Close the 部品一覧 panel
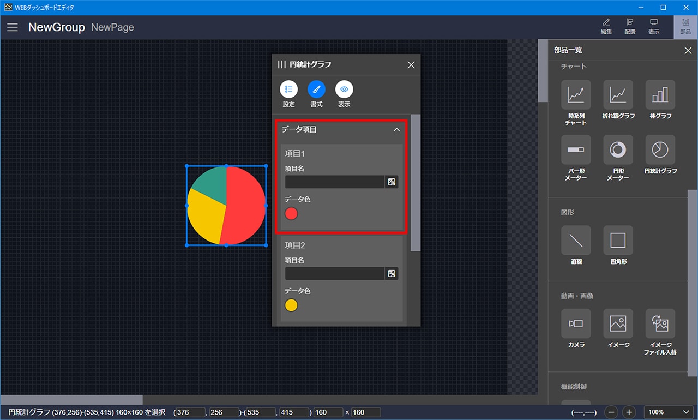This screenshot has width=698, height=420. [688, 51]
